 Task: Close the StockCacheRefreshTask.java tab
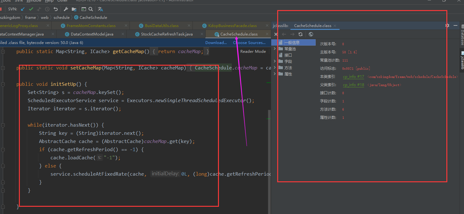[202, 34]
